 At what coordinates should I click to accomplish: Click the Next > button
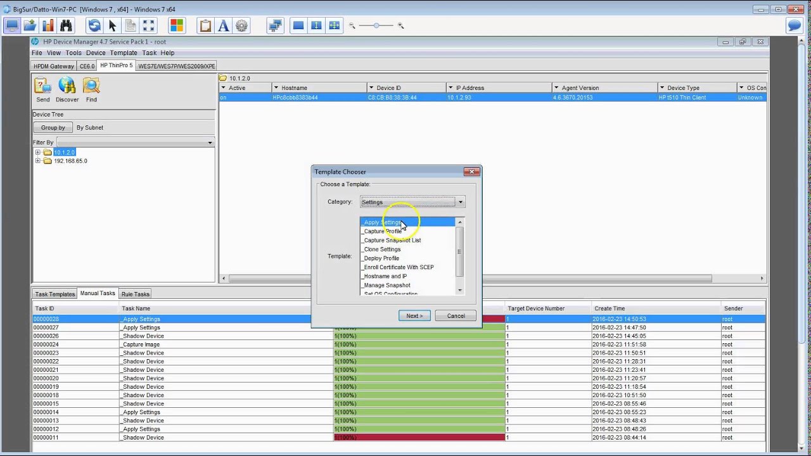pyautogui.click(x=414, y=315)
